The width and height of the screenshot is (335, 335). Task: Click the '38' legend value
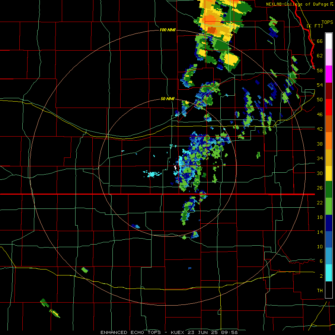320,144
